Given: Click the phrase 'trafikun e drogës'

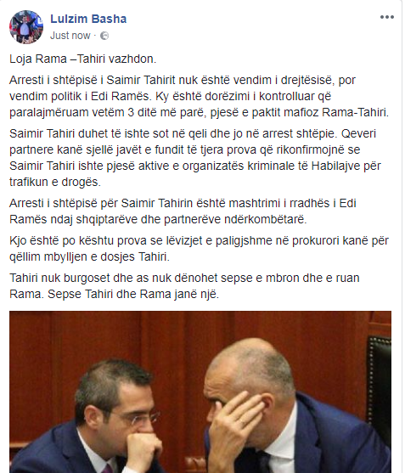Looking at the screenshot, I should point(54,182).
